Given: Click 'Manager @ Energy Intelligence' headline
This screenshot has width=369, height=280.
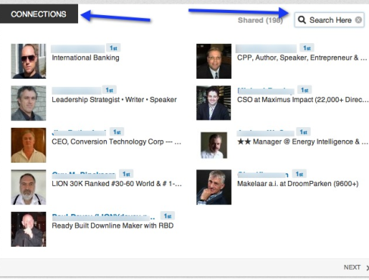Looking at the screenshot, I should 302,142.
